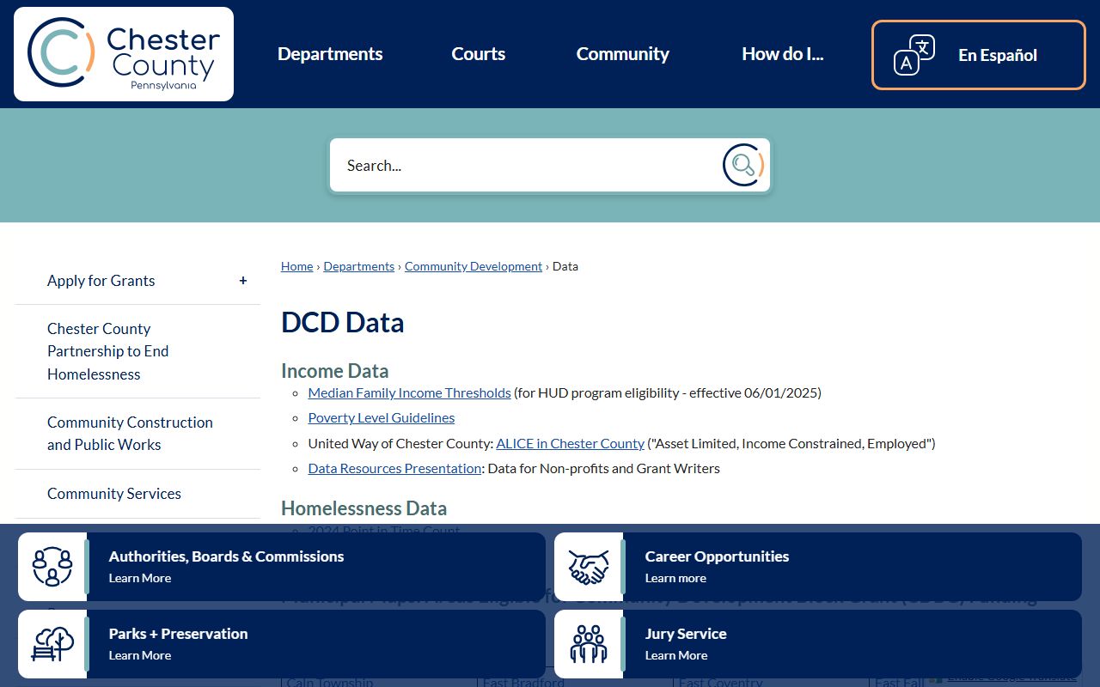Click into the Search text field
This screenshot has width=1100, height=687.
(524, 166)
